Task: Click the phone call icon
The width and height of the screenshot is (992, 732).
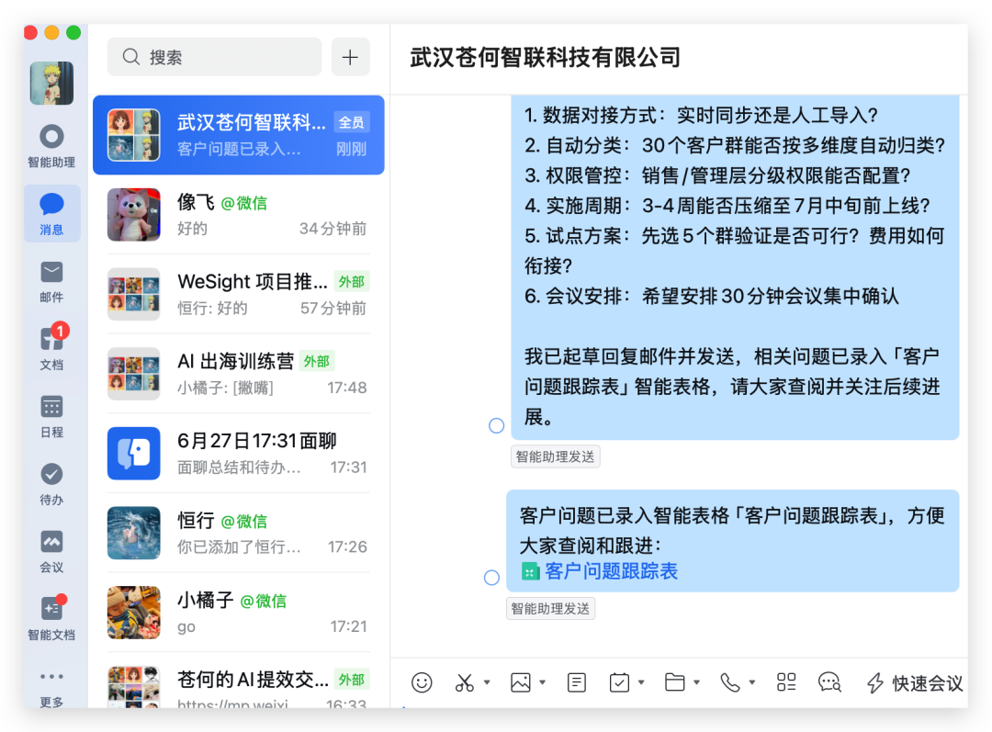Action: click(x=730, y=682)
